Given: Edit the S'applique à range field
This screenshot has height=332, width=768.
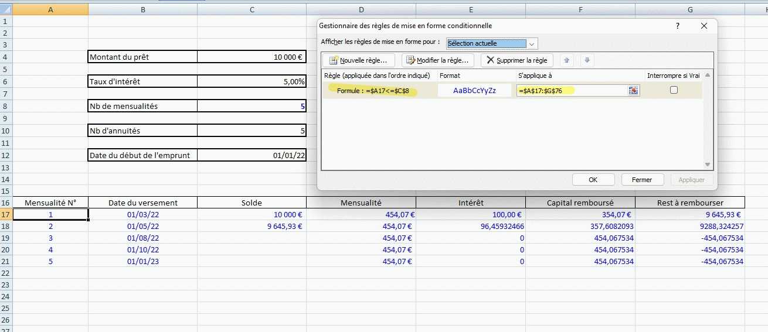Looking at the screenshot, I should (x=571, y=91).
